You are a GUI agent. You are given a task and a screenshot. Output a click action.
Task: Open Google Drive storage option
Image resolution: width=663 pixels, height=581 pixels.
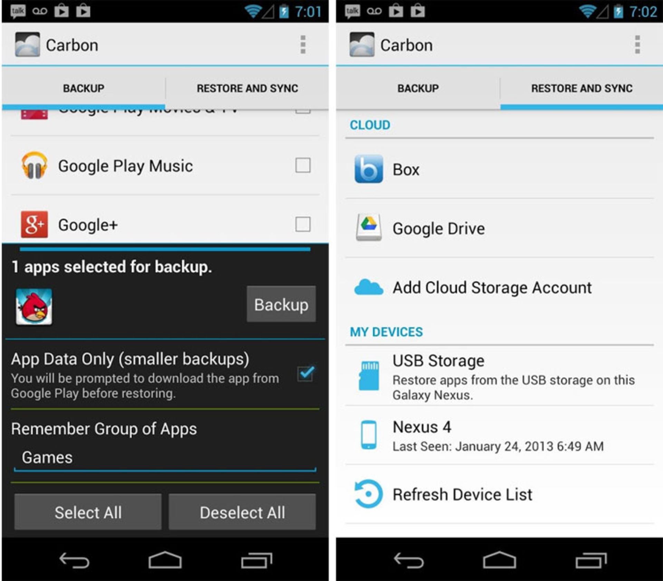[499, 228]
